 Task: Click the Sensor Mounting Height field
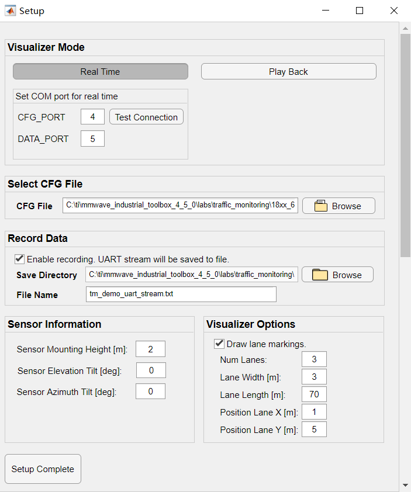pyautogui.click(x=150, y=349)
